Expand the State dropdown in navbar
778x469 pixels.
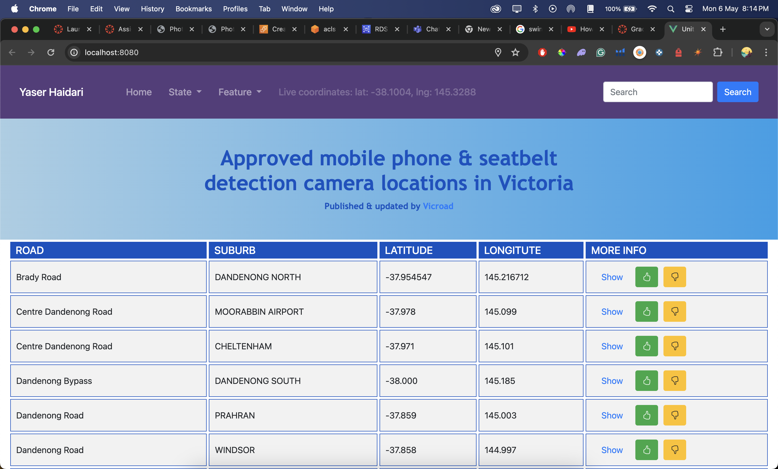(x=185, y=92)
